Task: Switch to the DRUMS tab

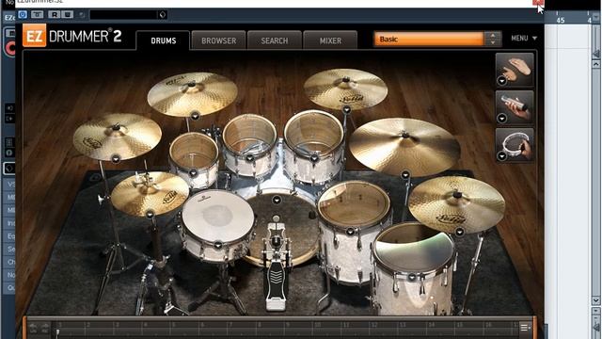Action: [163, 40]
